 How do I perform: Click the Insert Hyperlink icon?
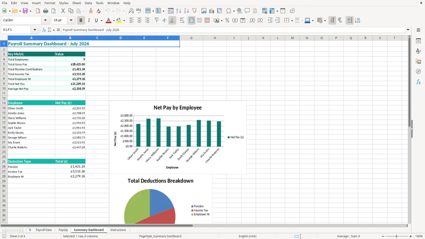[239, 11]
